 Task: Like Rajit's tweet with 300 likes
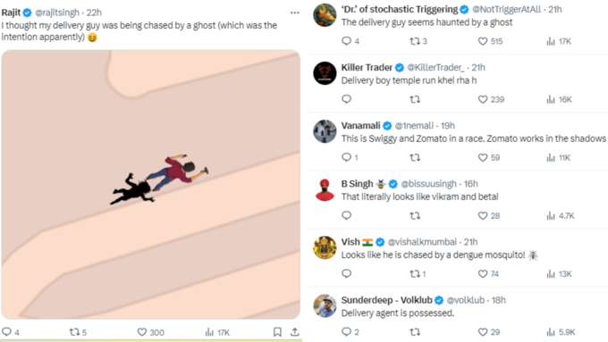151,332
